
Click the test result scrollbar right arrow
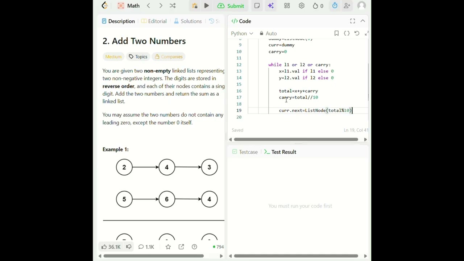365,256
